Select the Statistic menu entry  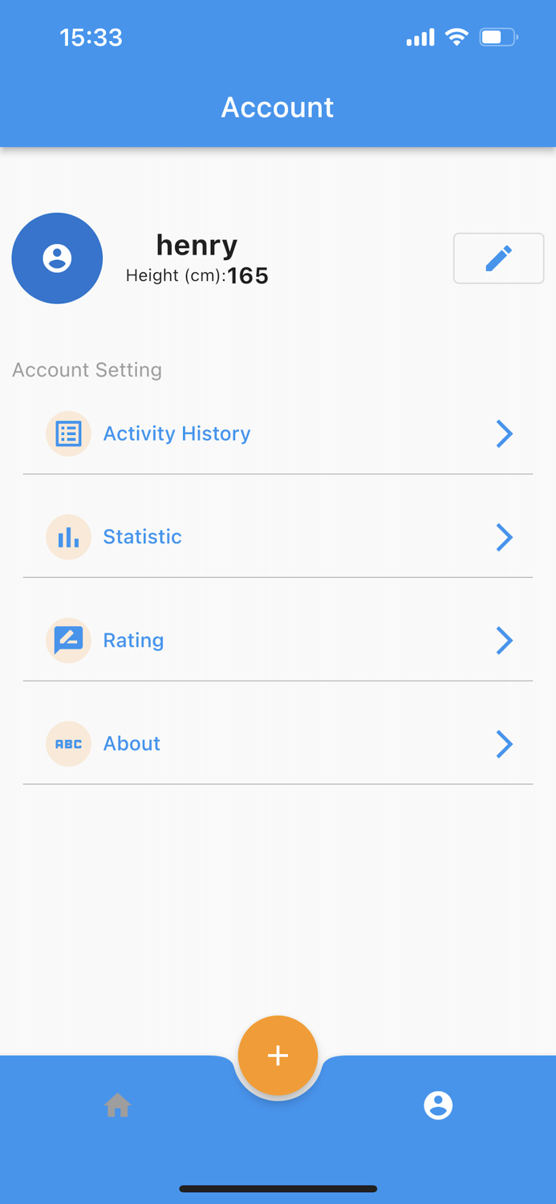[141, 537]
